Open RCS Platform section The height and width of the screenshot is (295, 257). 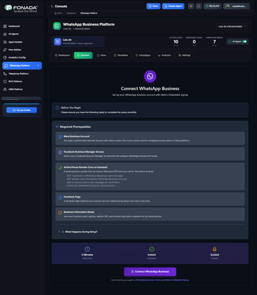click(13, 81)
